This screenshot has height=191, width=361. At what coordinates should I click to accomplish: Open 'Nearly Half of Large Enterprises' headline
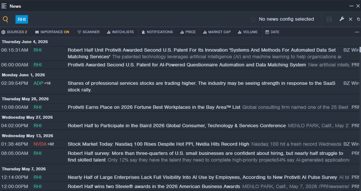click(202, 177)
